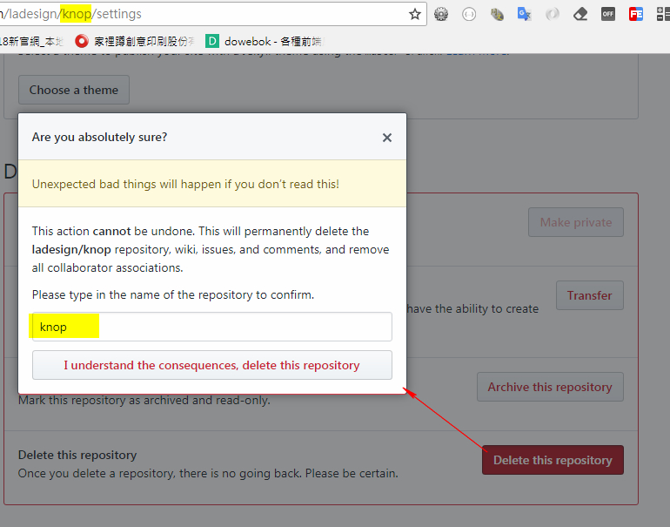Click 'Please type in the name of the repository' text
The image size is (670, 527).
173,295
